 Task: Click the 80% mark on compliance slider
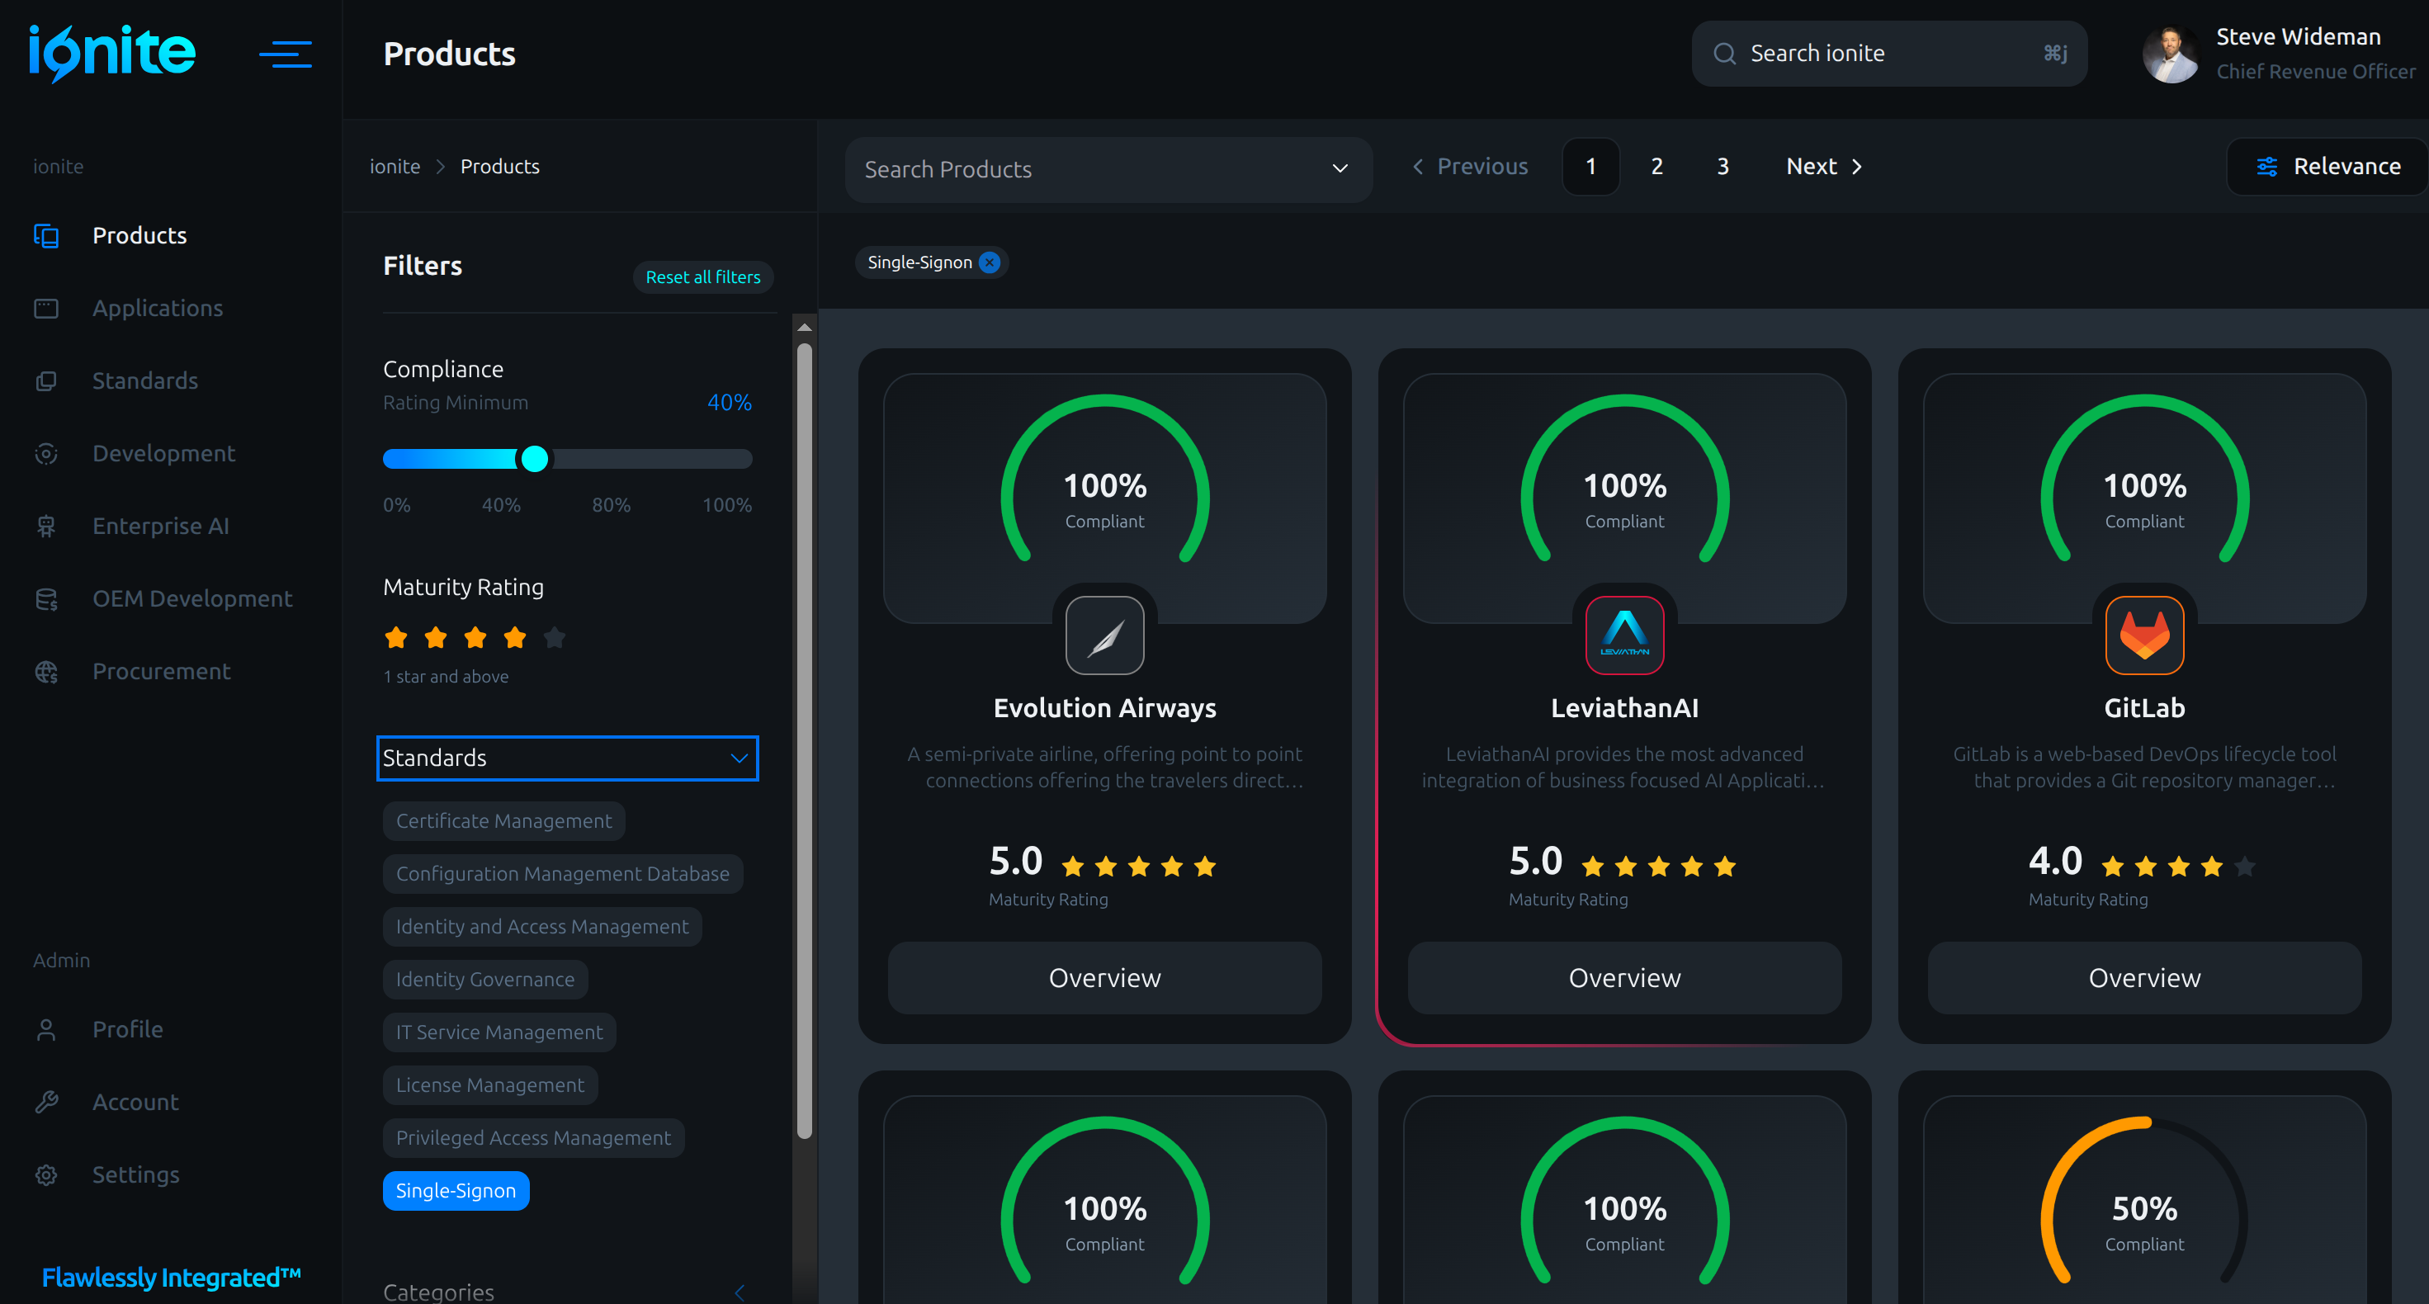coord(611,505)
